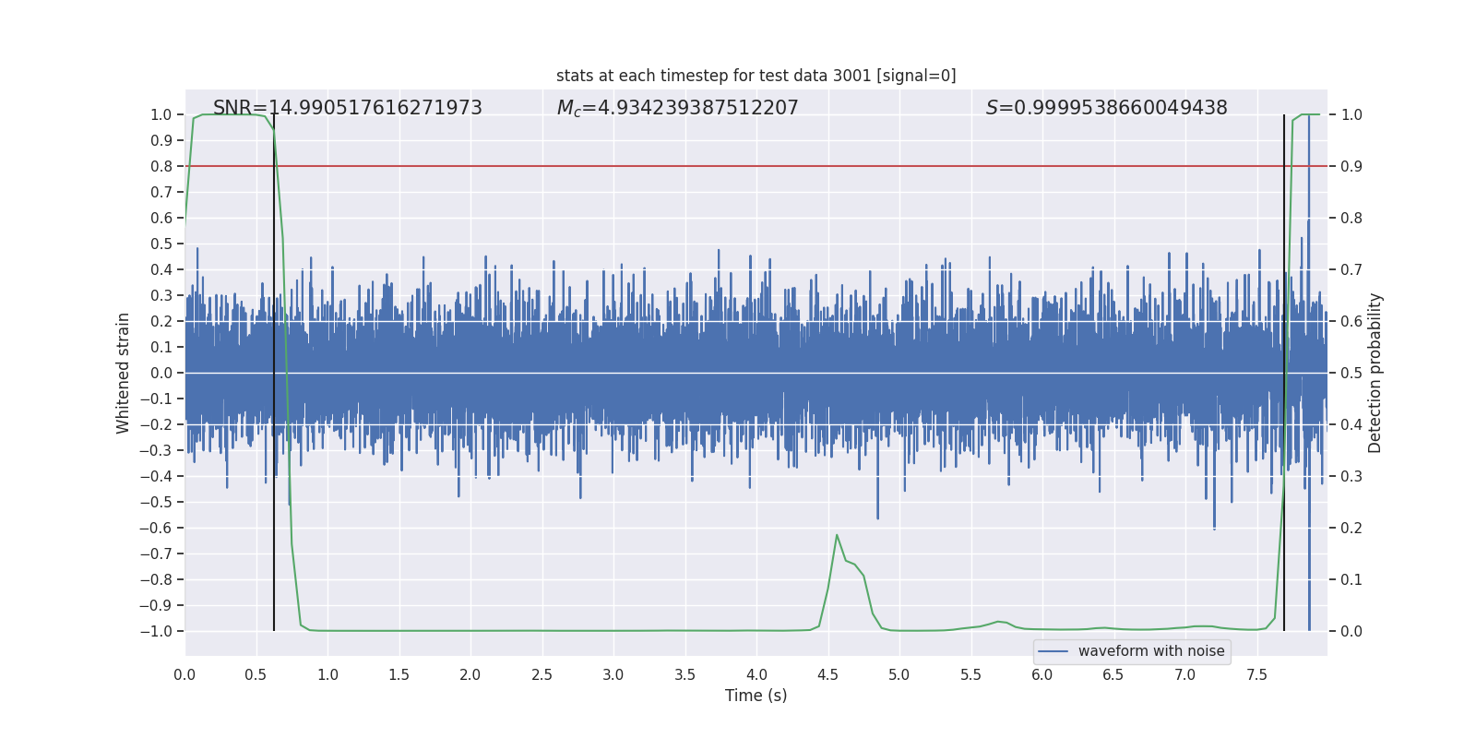This screenshot has width=1476, height=738.
Task: Click the black vertical marker near 7.7 seconds
Action: click(1284, 373)
